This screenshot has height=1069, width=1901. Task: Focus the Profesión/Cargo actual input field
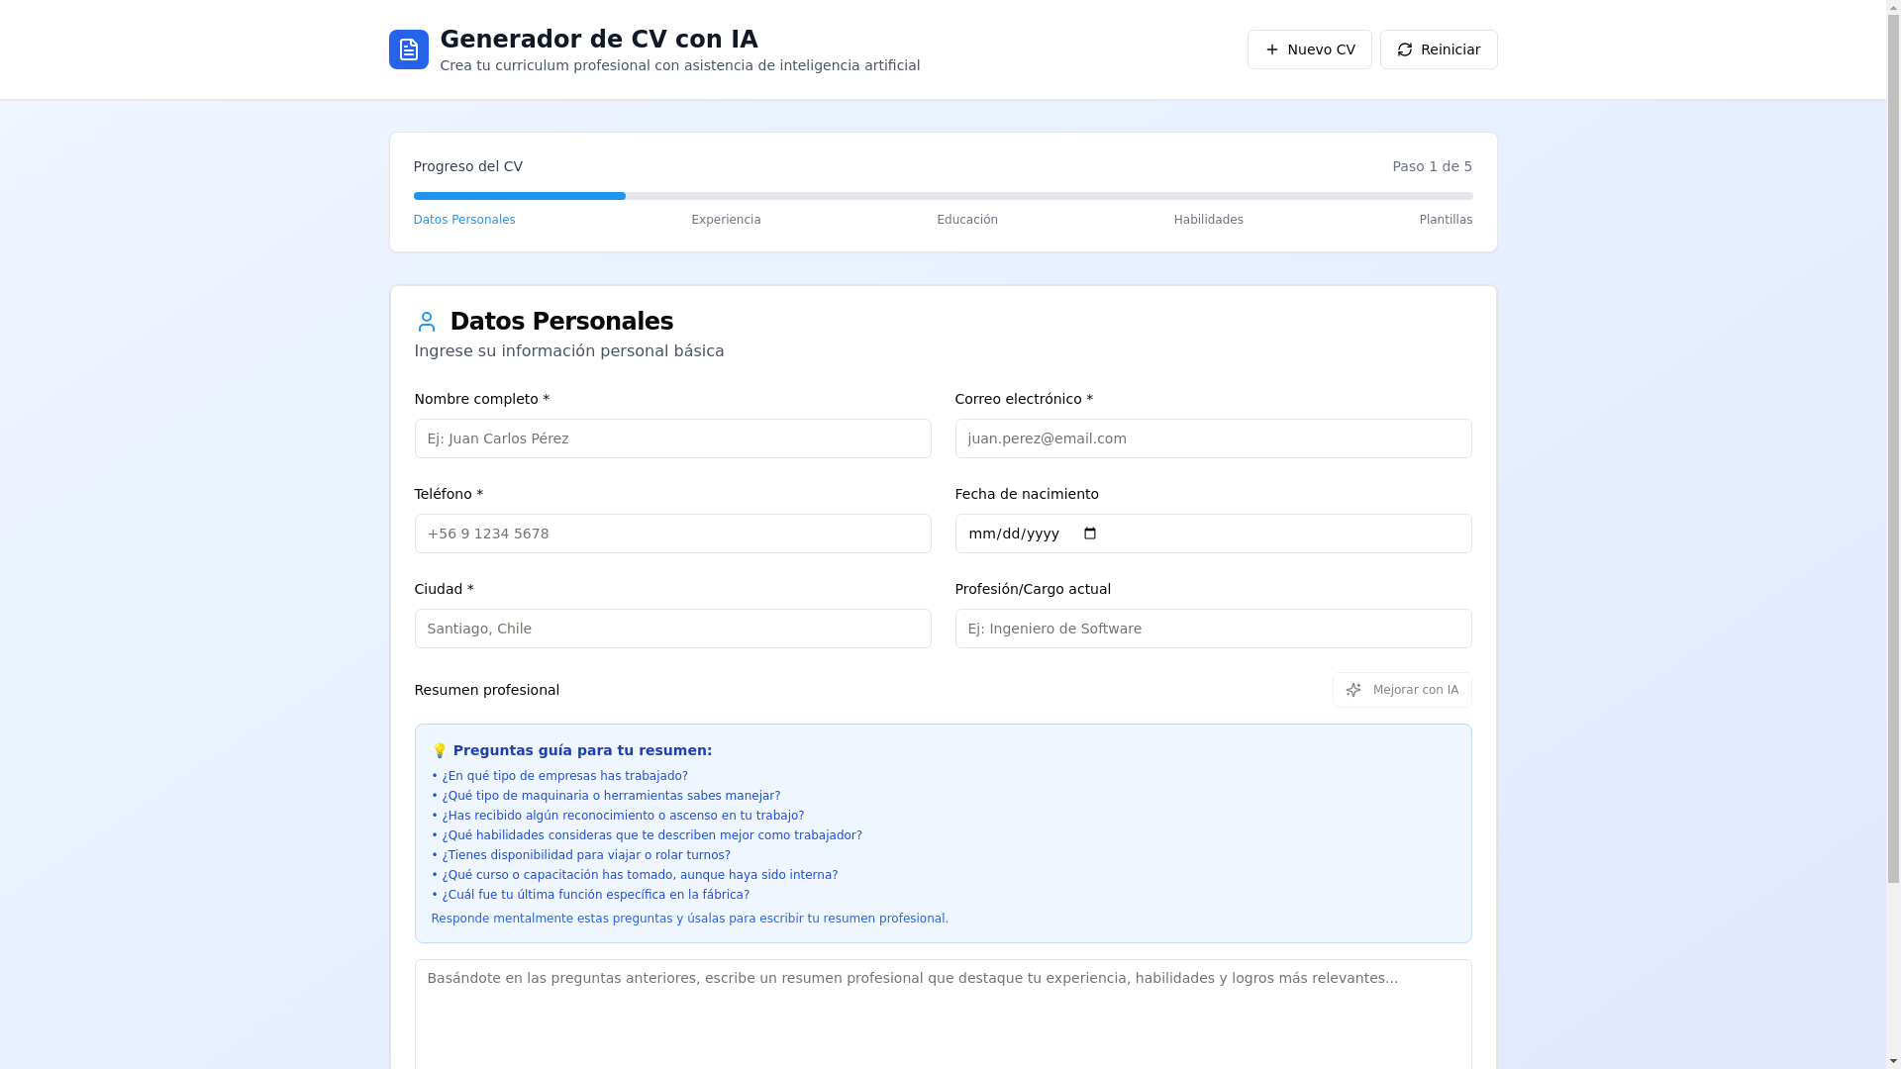point(1213,629)
